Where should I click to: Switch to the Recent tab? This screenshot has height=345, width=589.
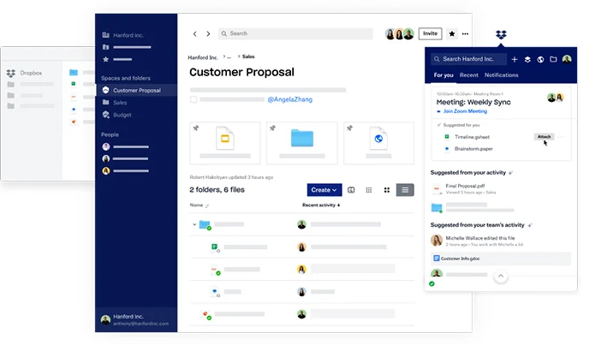pyautogui.click(x=468, y=75)
